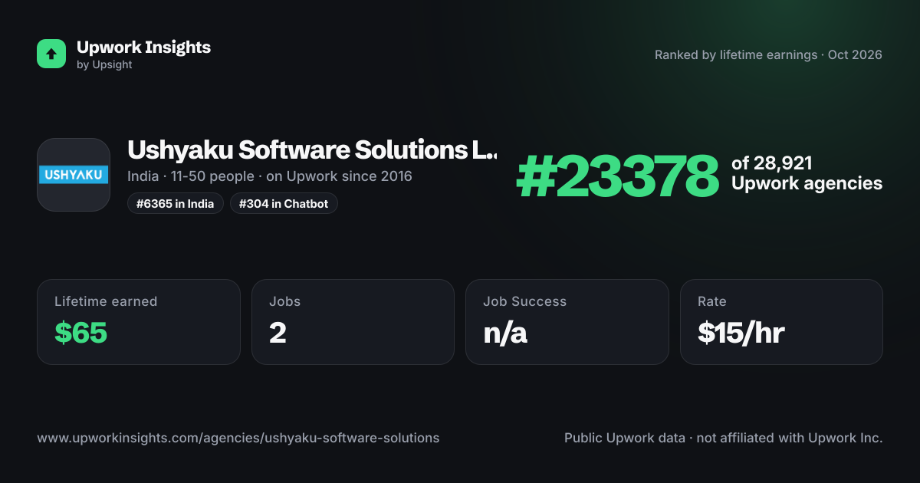Click the Lifetime earned label
The height and width of the screenshot is (483, 920).
pos(106,301)
